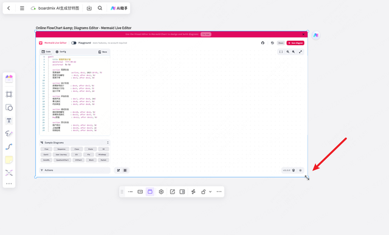
Task: Toggle the rough sketch mode icon
Action: [x=119, y=170]
